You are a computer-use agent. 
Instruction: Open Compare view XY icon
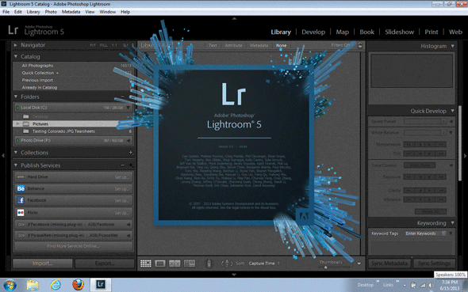(175, 264)
